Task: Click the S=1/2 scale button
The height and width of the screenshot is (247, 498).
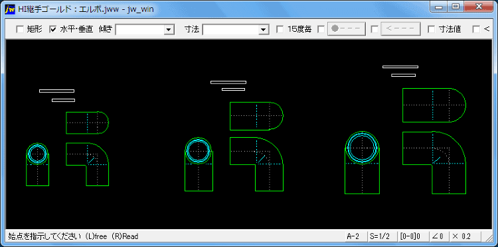Action: (x=382, y=236)
